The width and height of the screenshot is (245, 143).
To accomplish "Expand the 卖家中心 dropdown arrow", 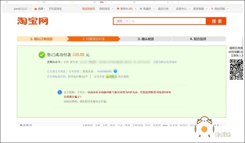I will point(189,9).
